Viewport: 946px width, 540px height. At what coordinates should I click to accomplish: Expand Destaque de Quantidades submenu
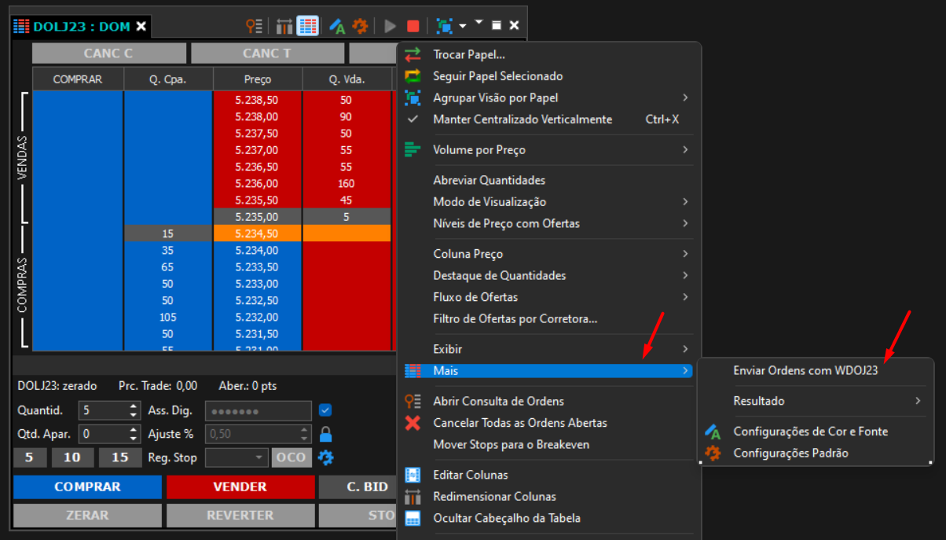[547, 276]
